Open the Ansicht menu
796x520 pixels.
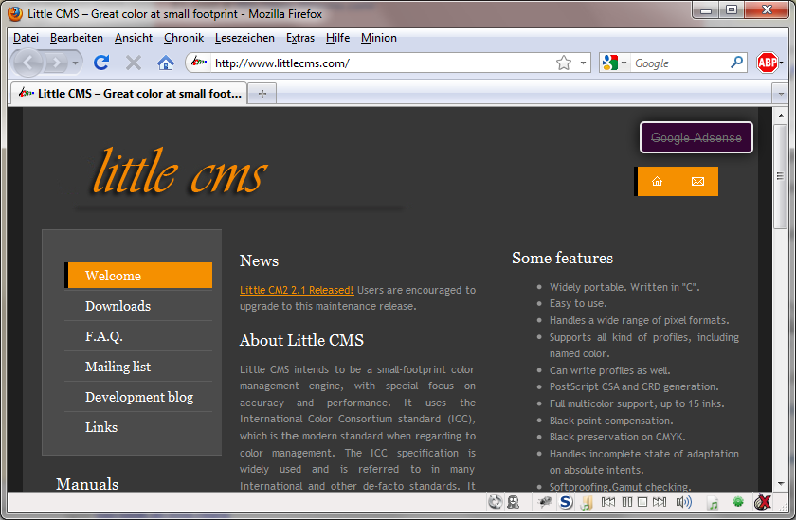(134, 38)
